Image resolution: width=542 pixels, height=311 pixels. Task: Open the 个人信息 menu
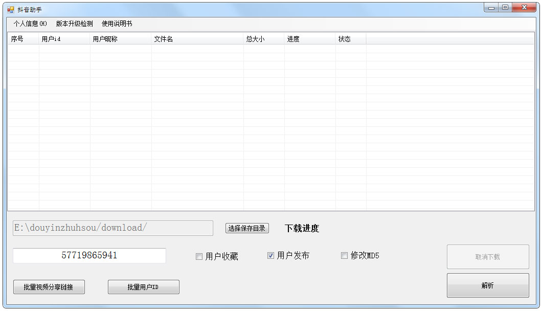point(30,24)
